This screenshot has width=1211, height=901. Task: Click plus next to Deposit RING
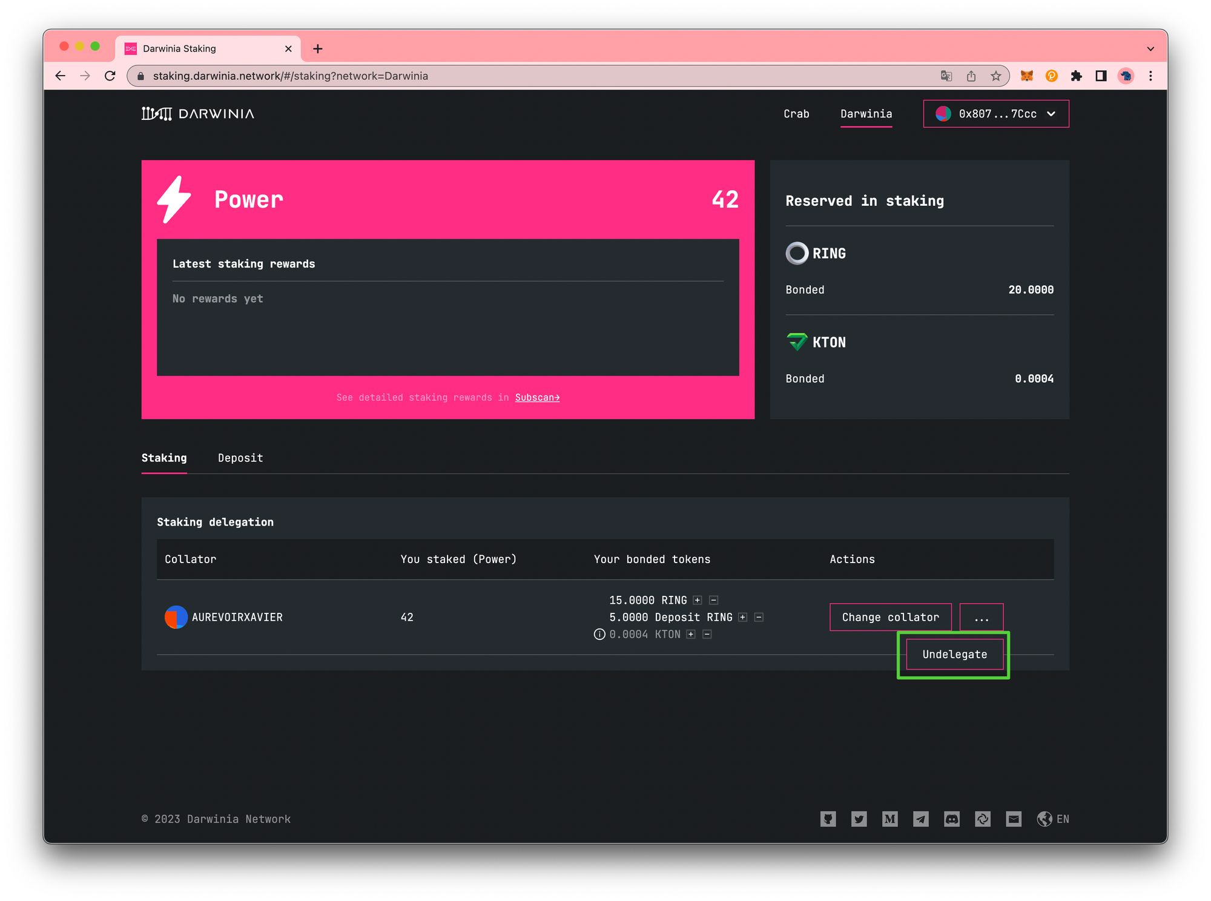(743, 617)
